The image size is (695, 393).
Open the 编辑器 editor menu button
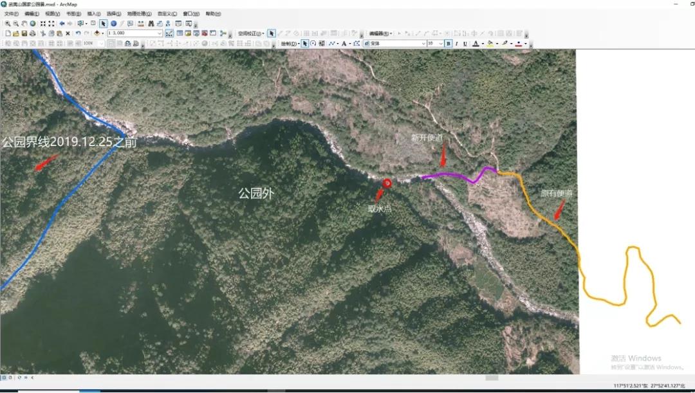point(381,33)
